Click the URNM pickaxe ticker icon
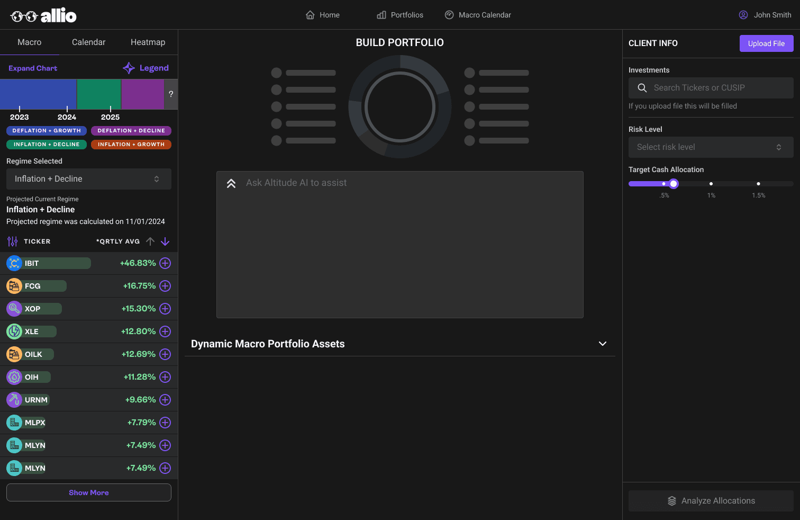This screenshot has width=800, height=520. pos(14,400)
